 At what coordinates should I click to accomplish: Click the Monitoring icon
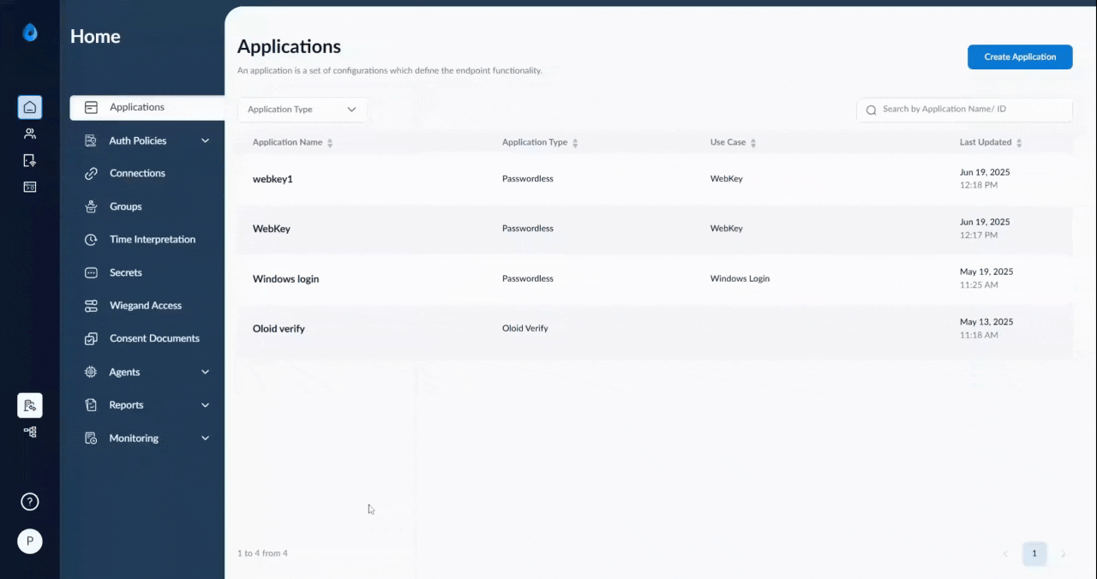pos(91,439)
